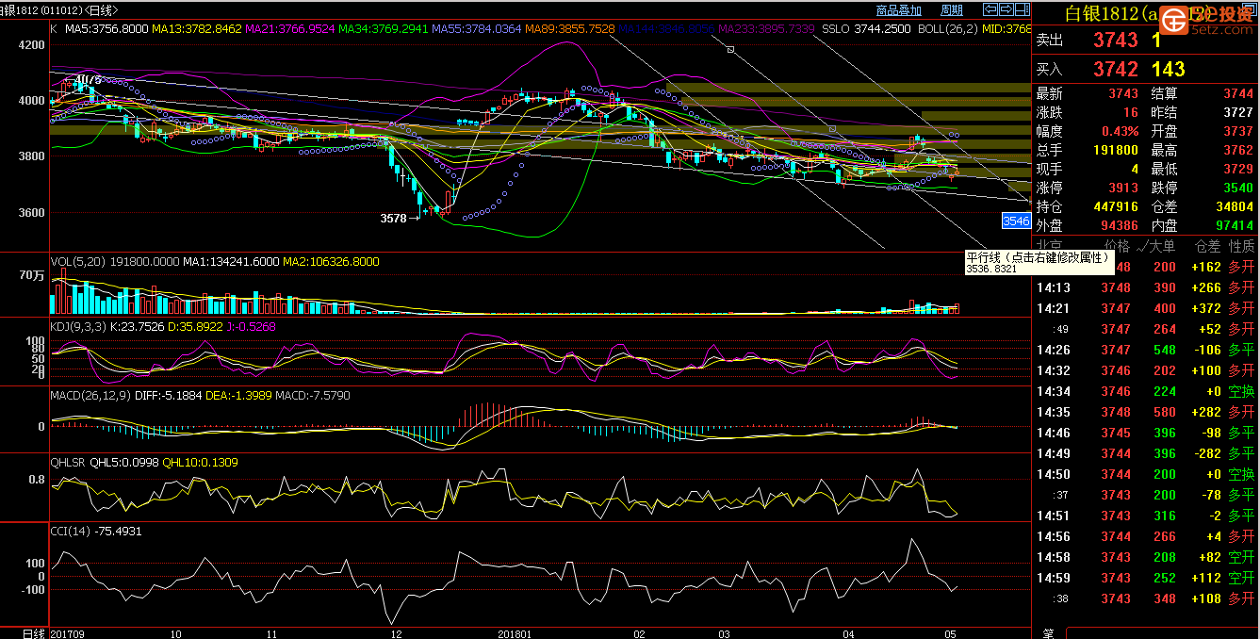Click the MA55:3784.0364 label

click(476, 29)
